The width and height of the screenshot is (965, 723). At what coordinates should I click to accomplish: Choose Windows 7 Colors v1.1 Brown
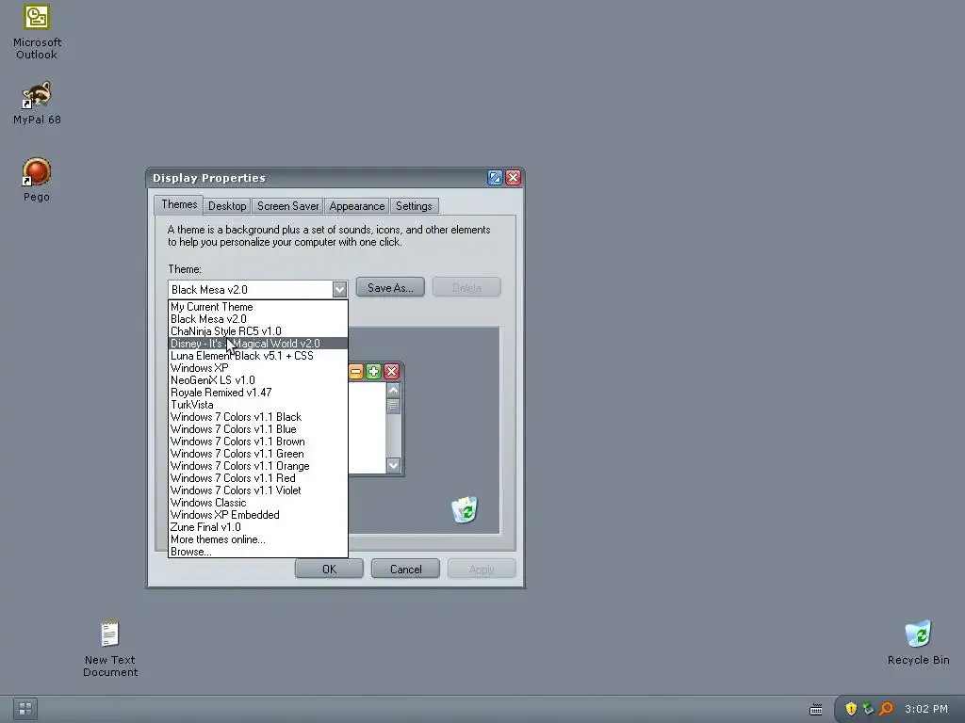pyautogui.click(x=258, y=442)
